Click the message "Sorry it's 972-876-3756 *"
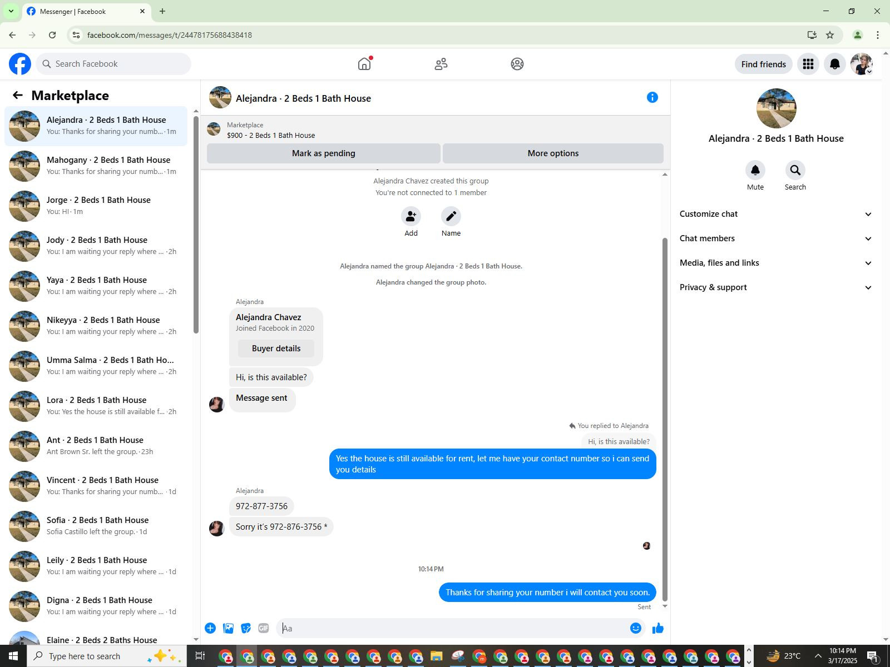This screenshot has width=890, height=667. click(x=281, y=527)
